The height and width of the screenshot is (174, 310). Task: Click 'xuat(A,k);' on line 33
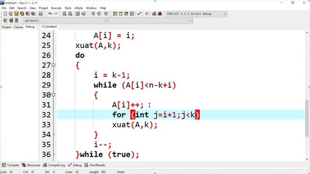pos(135,125)
